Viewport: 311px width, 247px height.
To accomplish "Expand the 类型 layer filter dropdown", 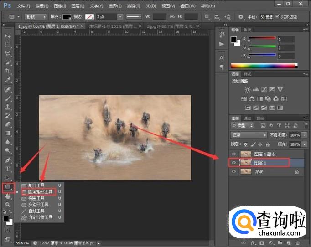I will (243, 125).
